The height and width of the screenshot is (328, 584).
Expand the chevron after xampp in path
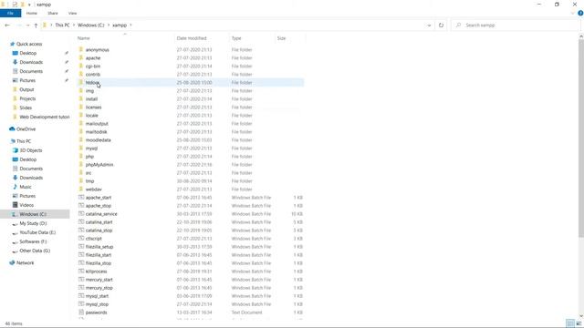(130, 26)
